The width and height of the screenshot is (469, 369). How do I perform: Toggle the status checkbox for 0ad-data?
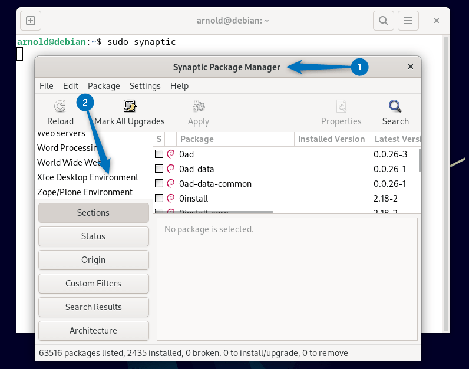pos(159,169)
